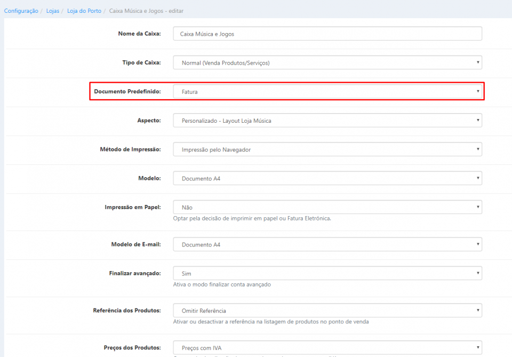Expand the Preços dos Produtos dropdown
Screen dimensions: 512x357
click(x=327, y=348)
